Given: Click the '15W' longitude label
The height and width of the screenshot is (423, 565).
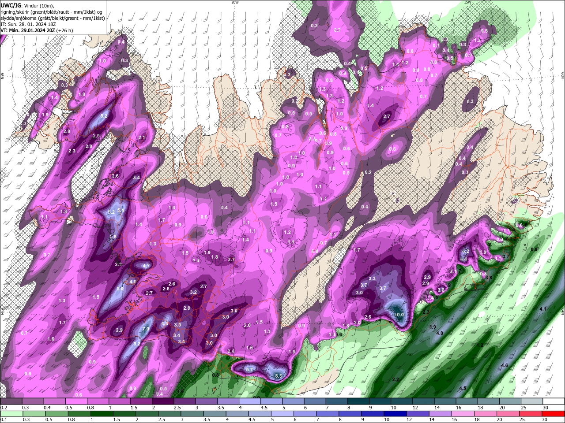Looking at the screenshot, I should (467, 2).
